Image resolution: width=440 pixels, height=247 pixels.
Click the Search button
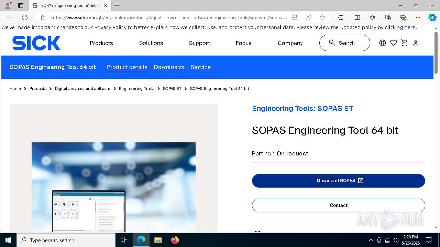coord(345,43)
